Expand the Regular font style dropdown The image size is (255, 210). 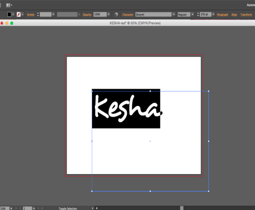pos(193,15)
